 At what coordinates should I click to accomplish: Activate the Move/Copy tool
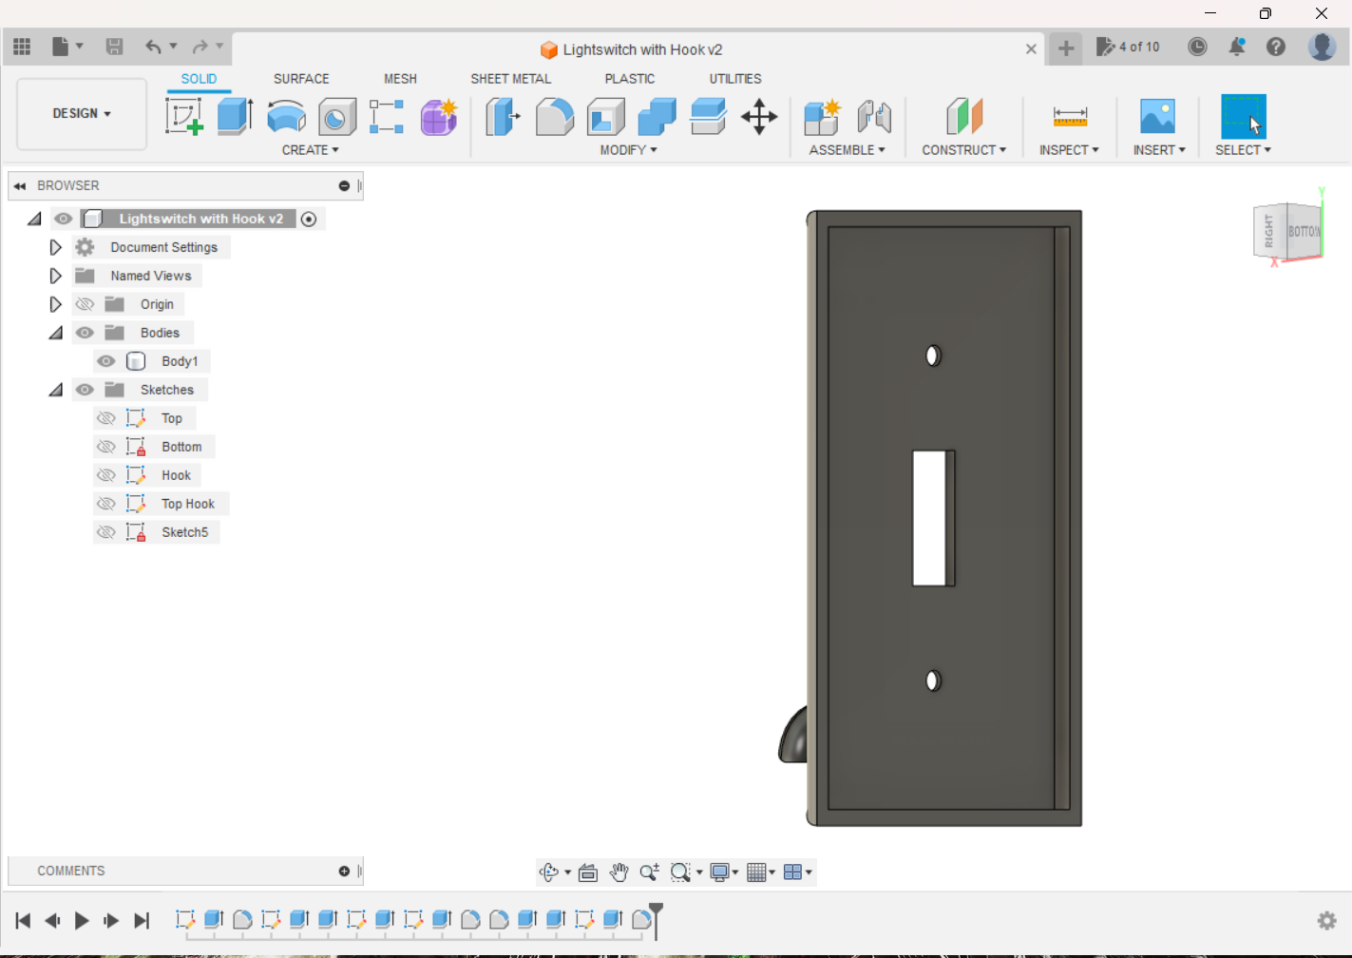click(759, 117)
